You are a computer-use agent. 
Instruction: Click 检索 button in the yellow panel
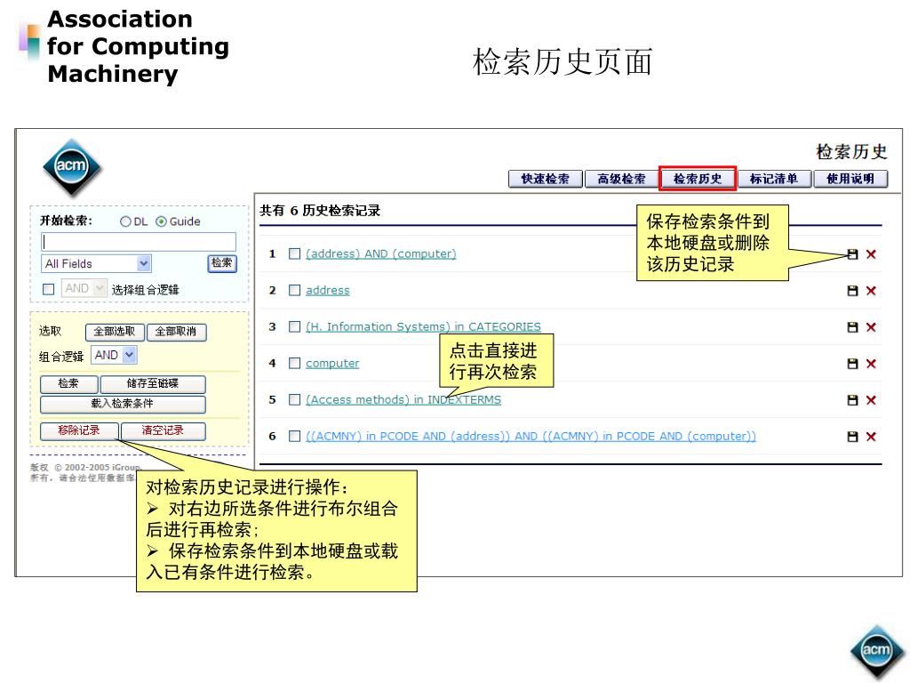pyautogui.click(x=68, y=384)
